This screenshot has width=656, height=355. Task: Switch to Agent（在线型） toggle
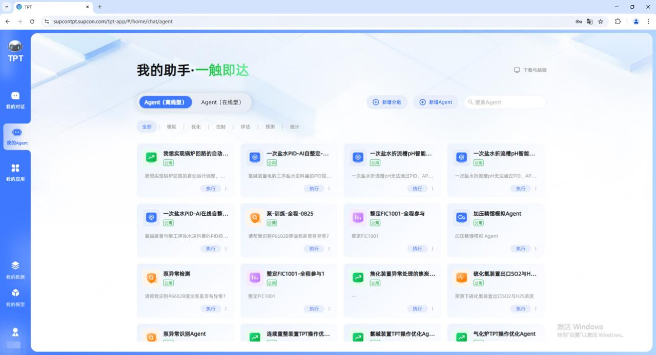pyautogui.click(x=221, y=102)
